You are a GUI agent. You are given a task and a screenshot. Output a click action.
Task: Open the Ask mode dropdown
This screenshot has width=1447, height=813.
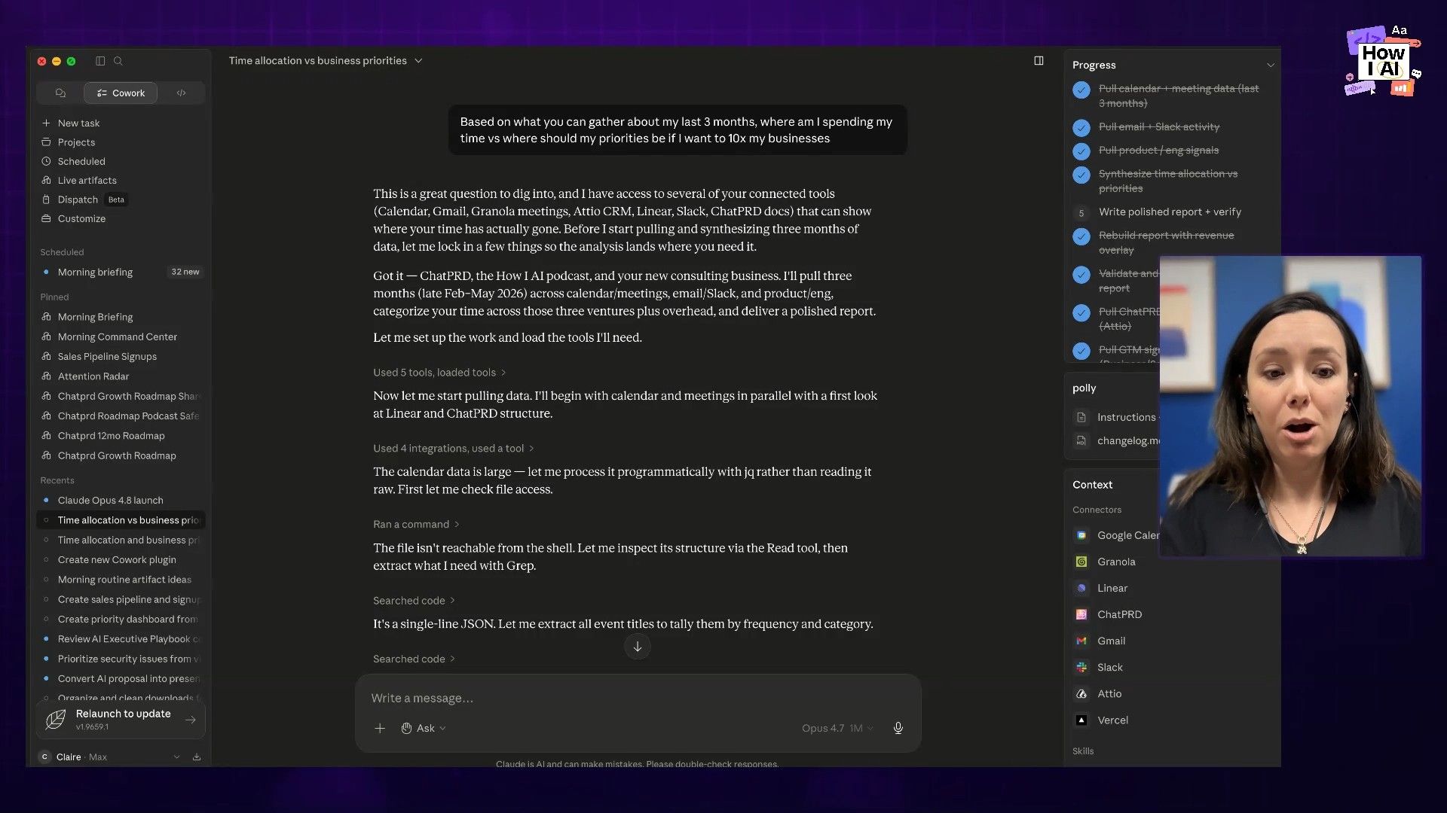[424, 729]
